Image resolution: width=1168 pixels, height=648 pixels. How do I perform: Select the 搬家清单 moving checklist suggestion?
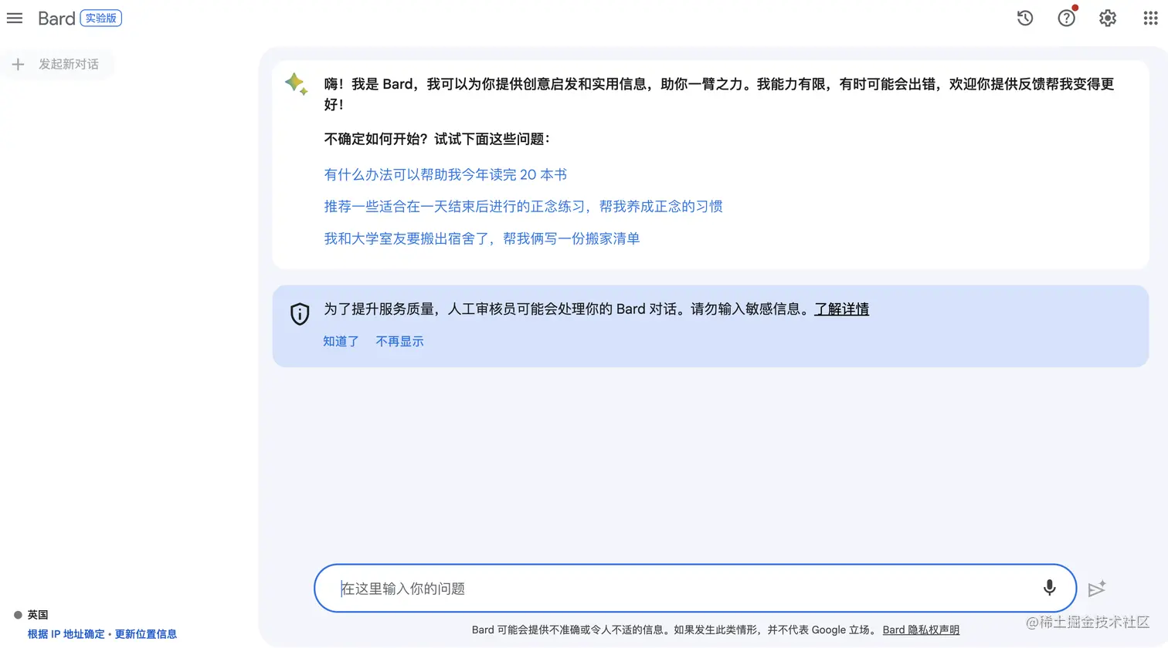(482, 238)
